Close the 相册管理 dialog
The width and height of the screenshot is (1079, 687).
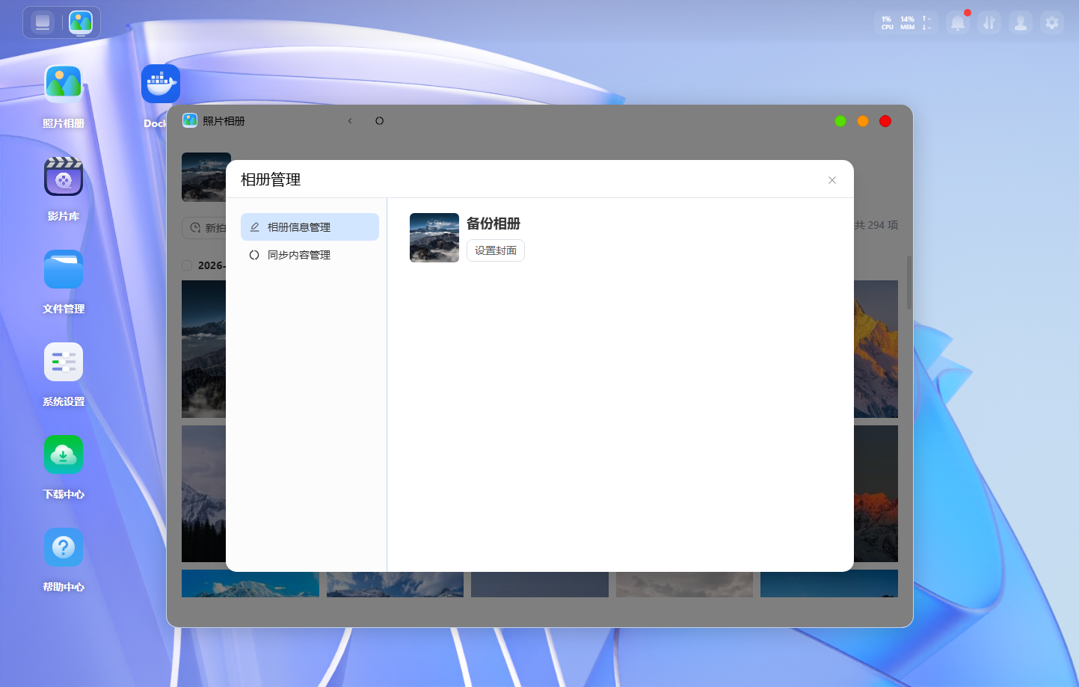pyautogui.click(x=832, y=180)
